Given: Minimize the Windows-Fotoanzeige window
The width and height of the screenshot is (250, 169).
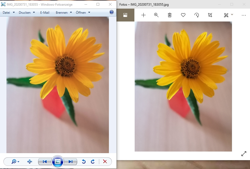Looking at the screenshot, I should [86, 5].
